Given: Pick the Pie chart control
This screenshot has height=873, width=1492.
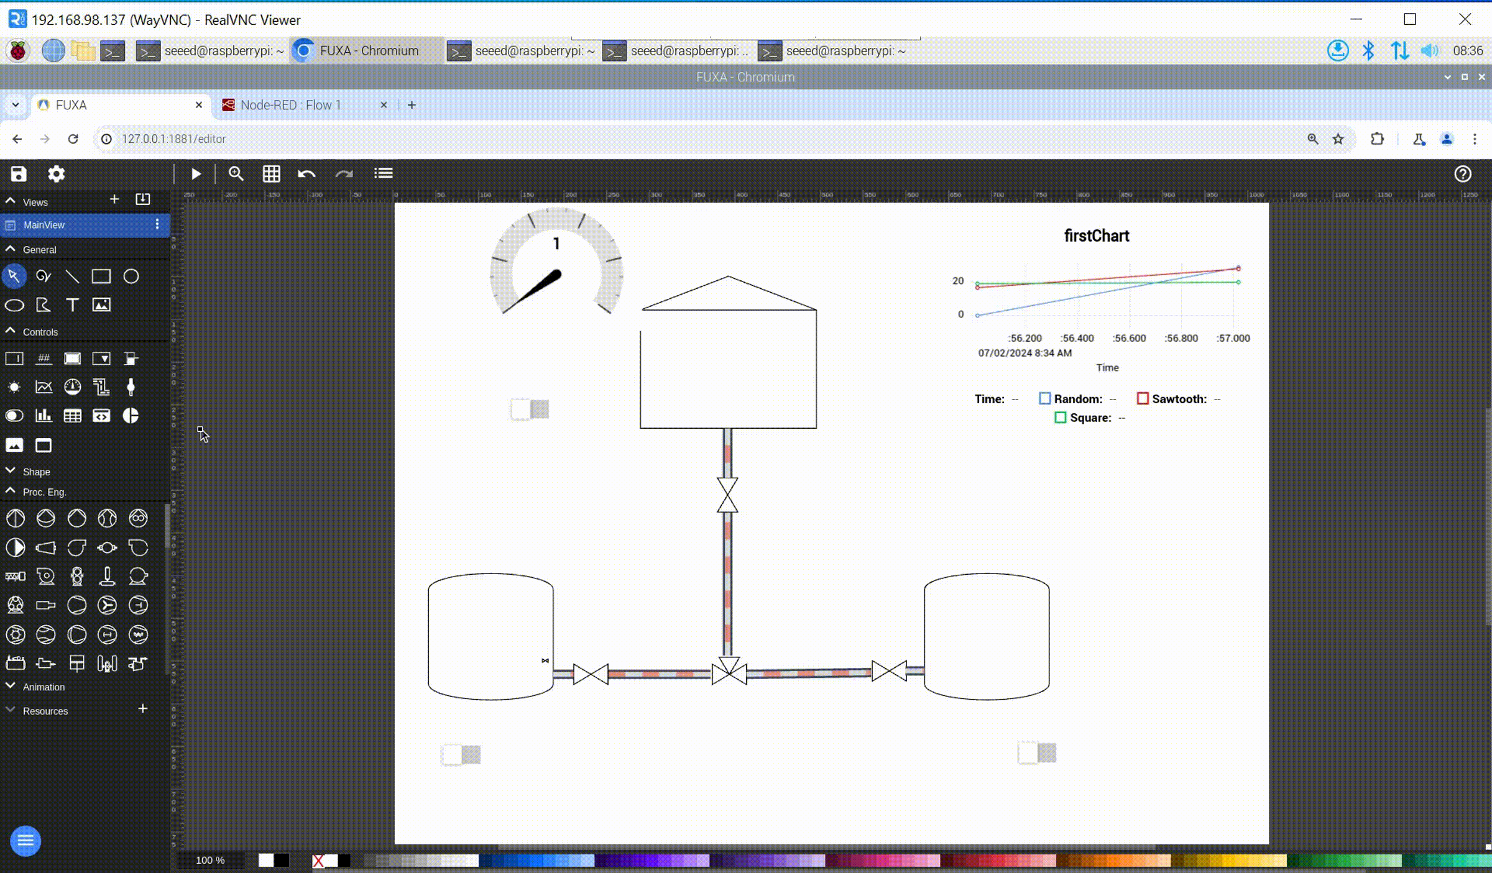Looking at the screenshot, I should [131, 416].
